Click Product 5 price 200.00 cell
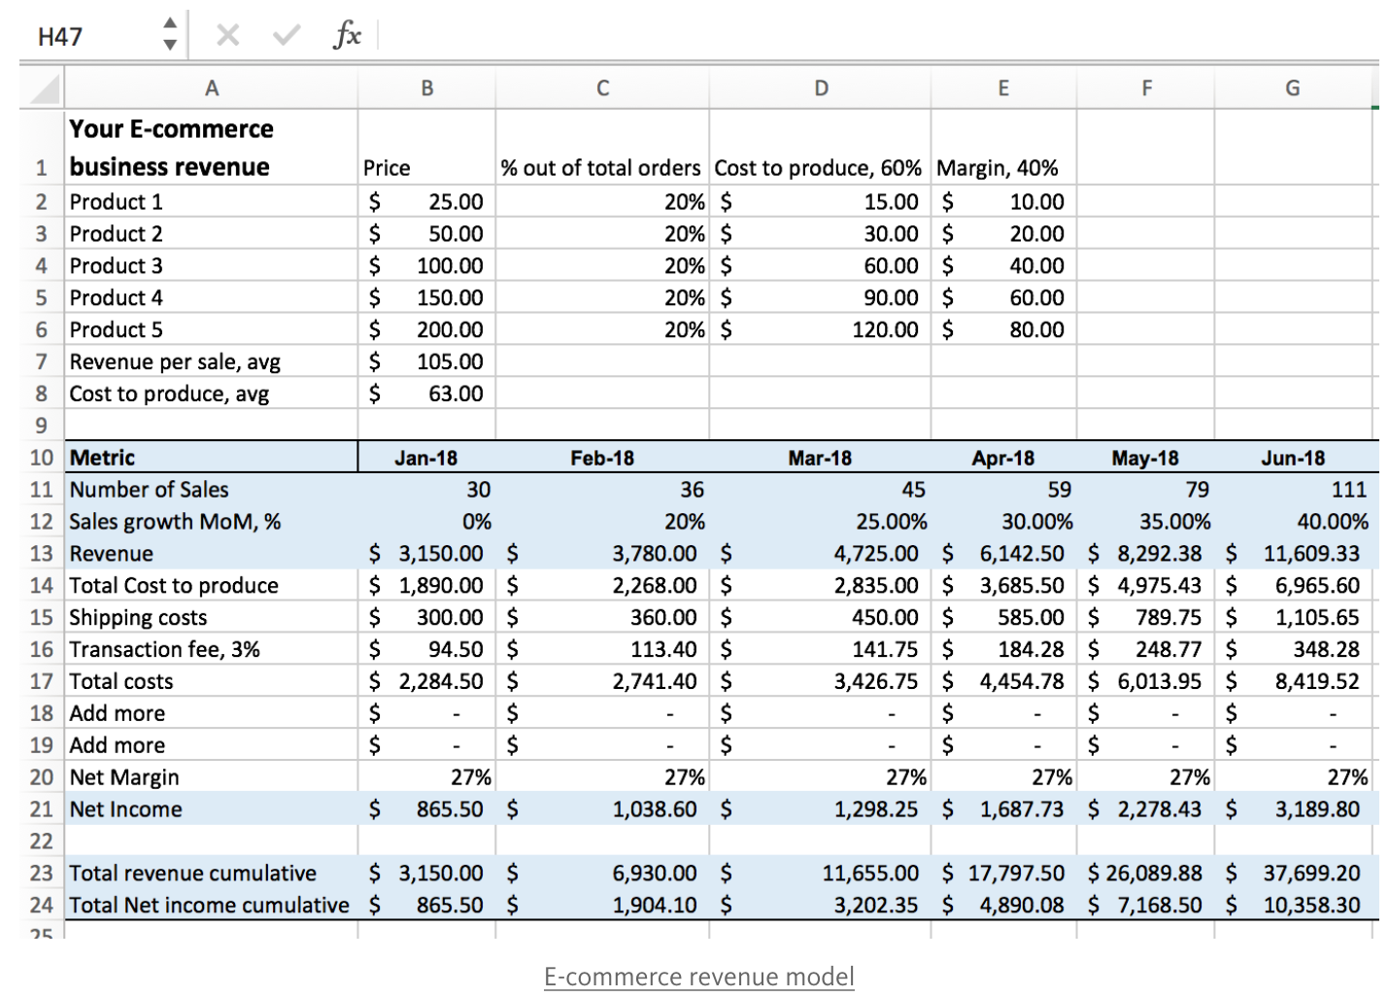The height and width of the screenshot is (997, 1389). (426, 330)
